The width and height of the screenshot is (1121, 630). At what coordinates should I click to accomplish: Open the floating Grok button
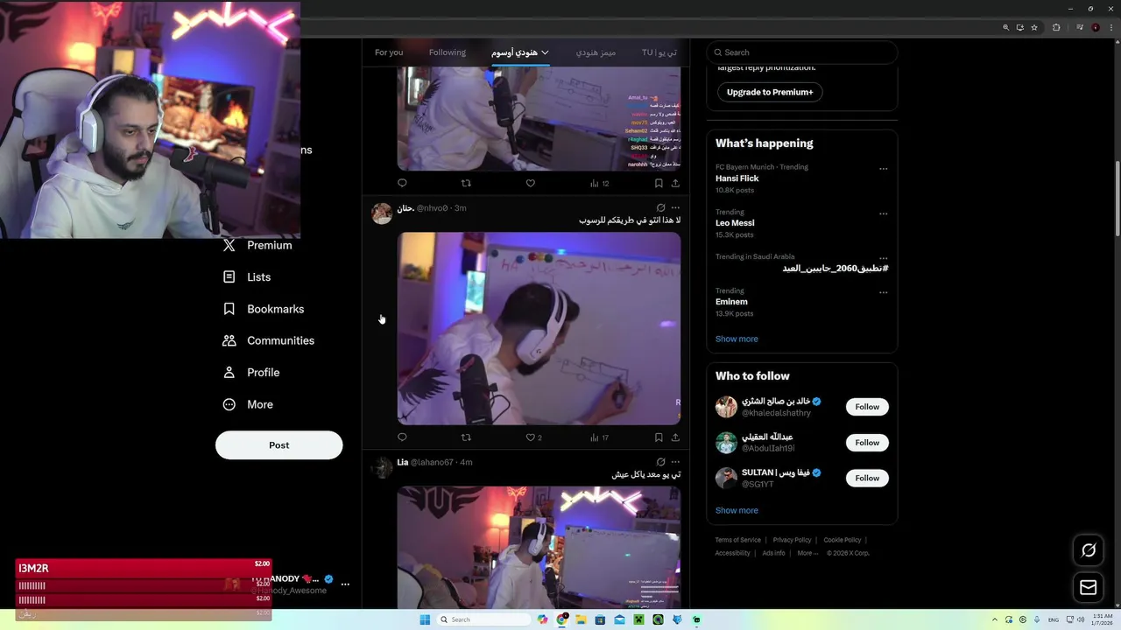pyautogui.click(x=1089, y=550)
